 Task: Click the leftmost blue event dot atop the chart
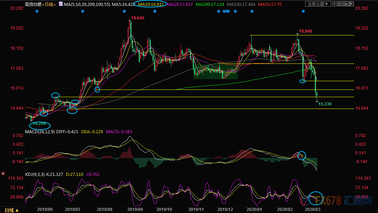click(37, 11)
